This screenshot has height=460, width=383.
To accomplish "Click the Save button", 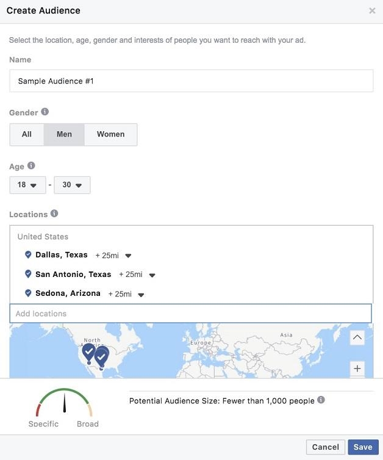I will point(362,447).
